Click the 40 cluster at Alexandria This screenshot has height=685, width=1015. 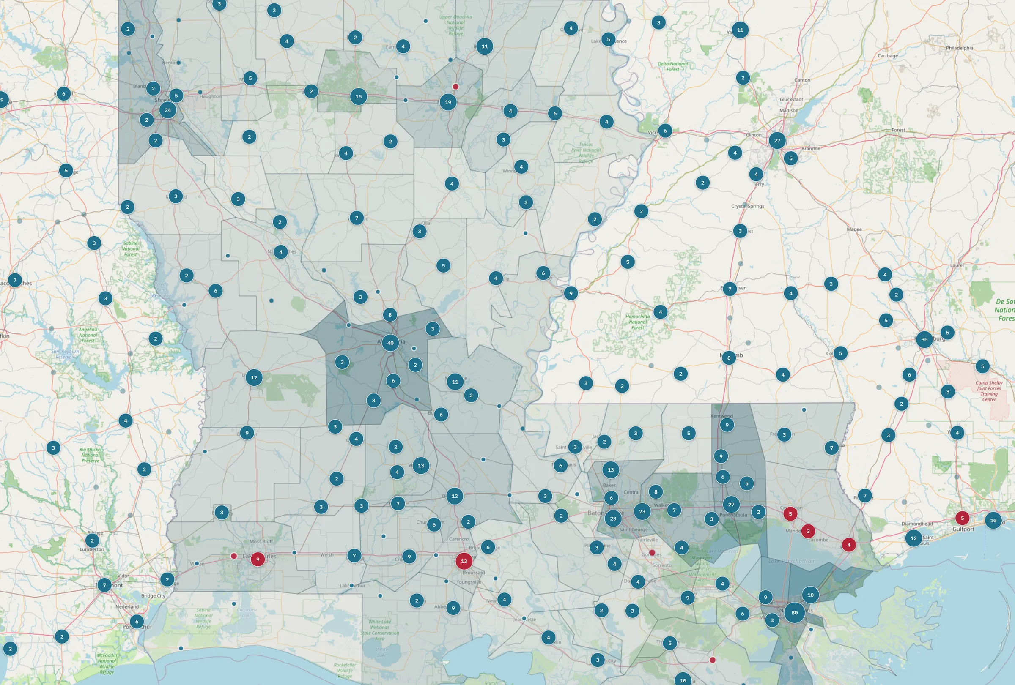pos(390,343)
